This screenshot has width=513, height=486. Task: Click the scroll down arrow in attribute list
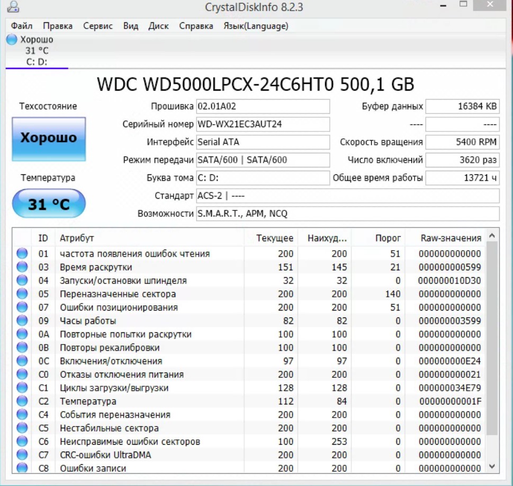(492, 466)
